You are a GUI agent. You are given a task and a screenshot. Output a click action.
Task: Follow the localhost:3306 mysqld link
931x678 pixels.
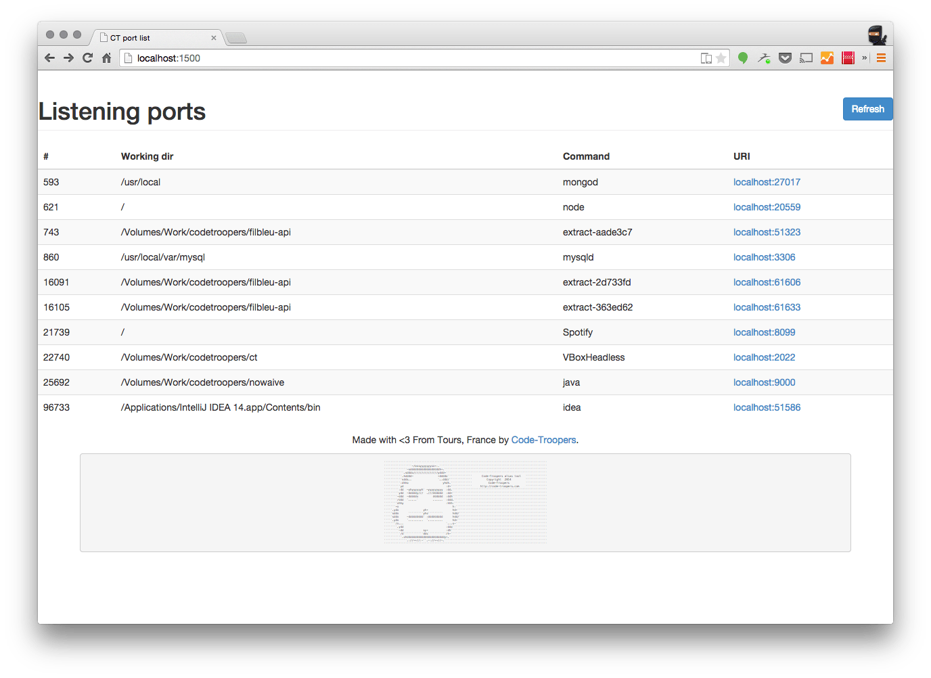764,257
